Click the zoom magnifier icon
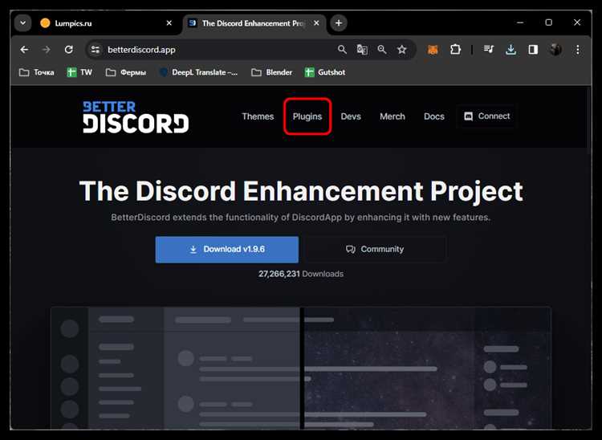602x440 pixels. click(381, 50)
